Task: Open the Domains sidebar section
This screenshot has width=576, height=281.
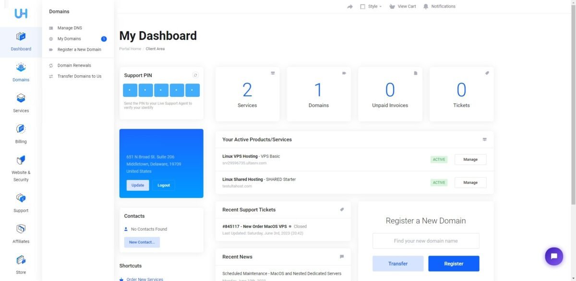Action: [21, 72]
